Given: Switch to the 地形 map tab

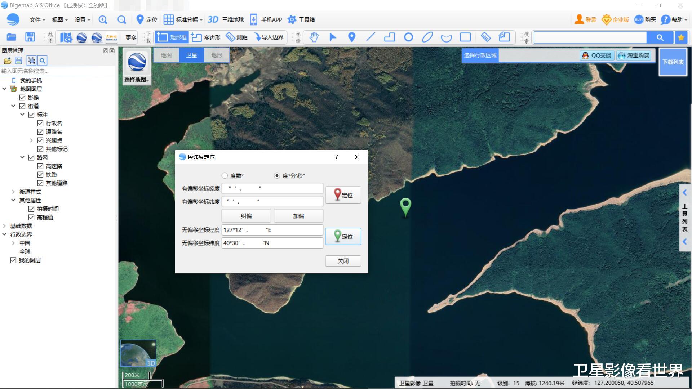Looking at the screenshot, I should click(x=217, y=55).
